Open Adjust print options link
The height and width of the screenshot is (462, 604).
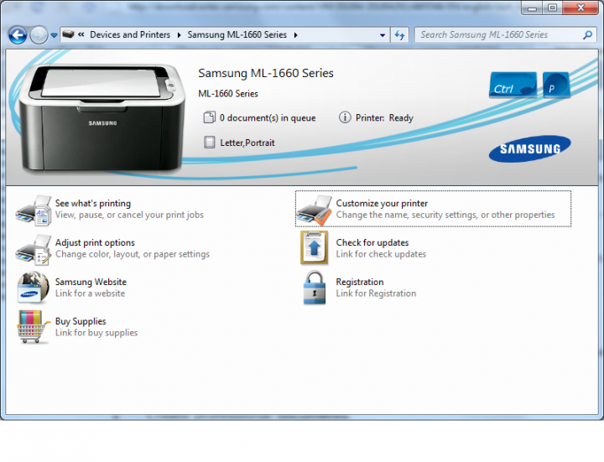(95, 242)
